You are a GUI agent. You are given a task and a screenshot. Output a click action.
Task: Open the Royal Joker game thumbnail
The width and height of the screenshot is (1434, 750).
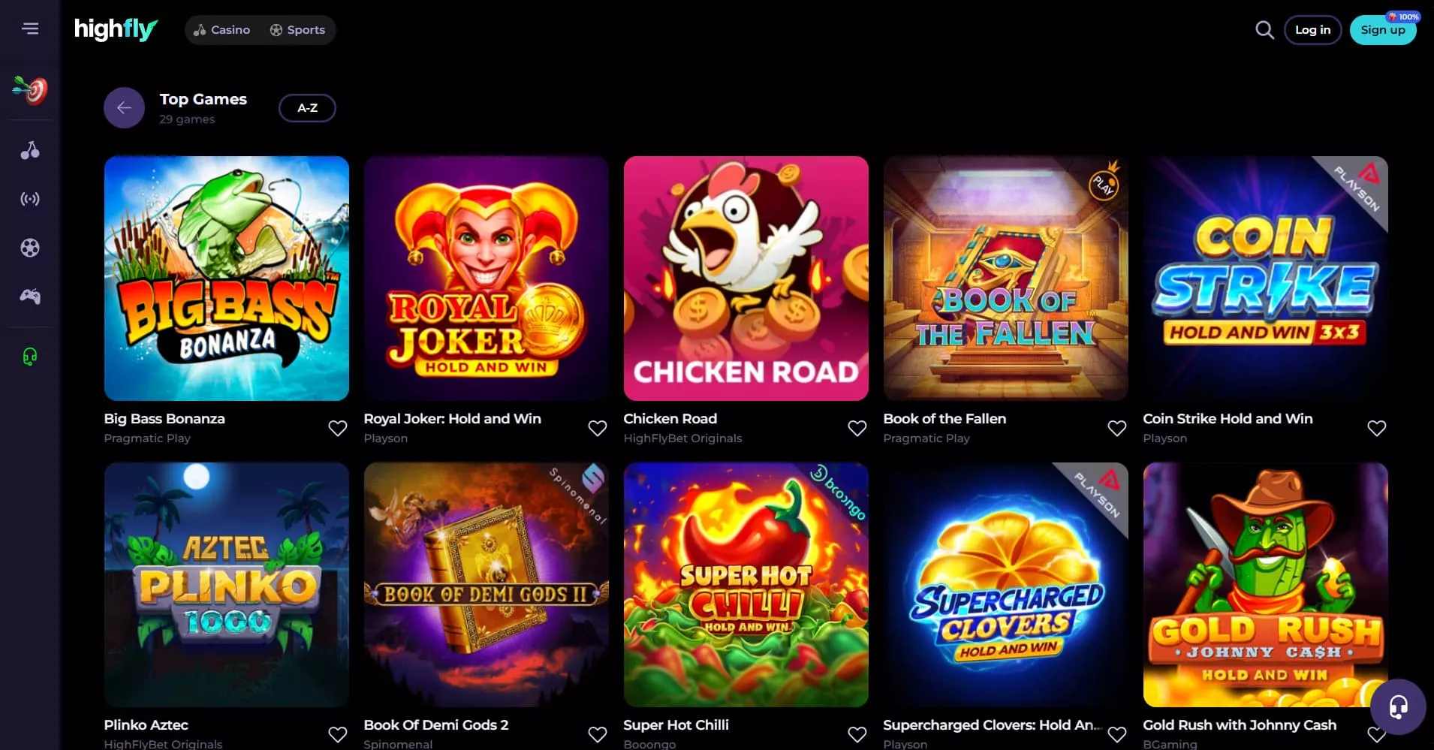487,279
